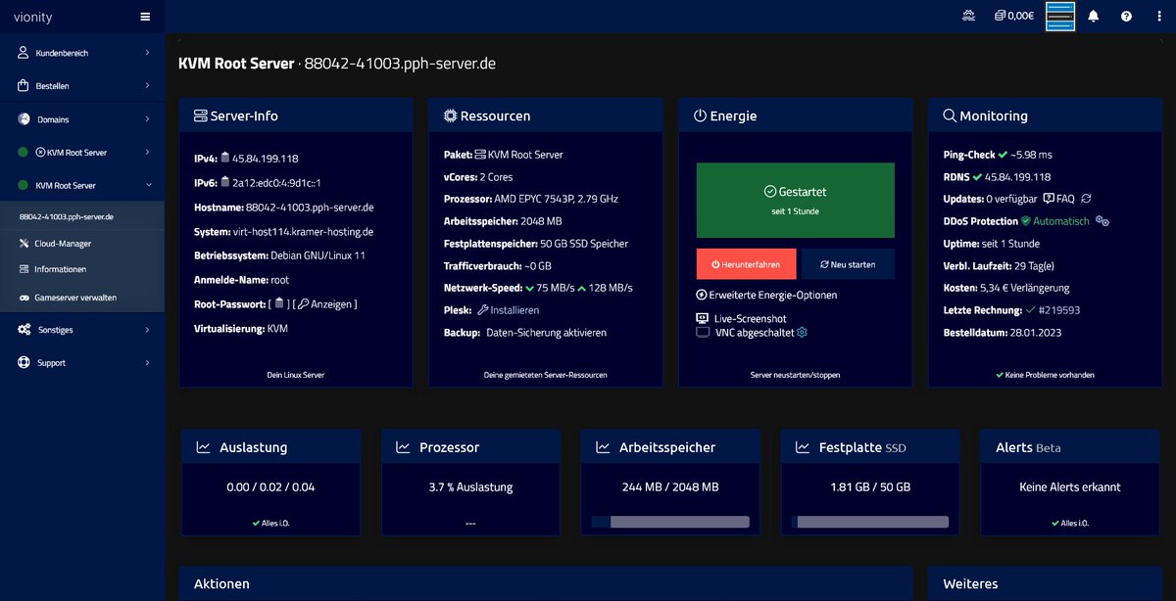Expand the Kundenbereich chevron

coord(147,53)
